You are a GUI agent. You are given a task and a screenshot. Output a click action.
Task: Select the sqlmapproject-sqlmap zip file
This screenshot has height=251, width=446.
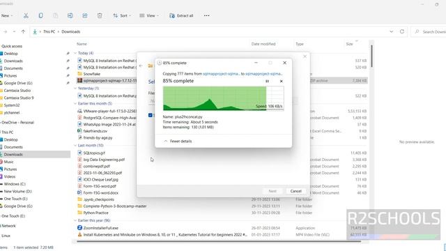click(x=107, y=81)
